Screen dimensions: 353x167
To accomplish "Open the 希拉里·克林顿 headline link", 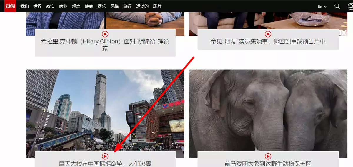I will click(x=105, y=45).
